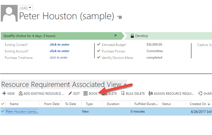Sort by Fulfilled Duration column header
The image size is (212, 135).
pyautogui.click(x=146, y=104)
